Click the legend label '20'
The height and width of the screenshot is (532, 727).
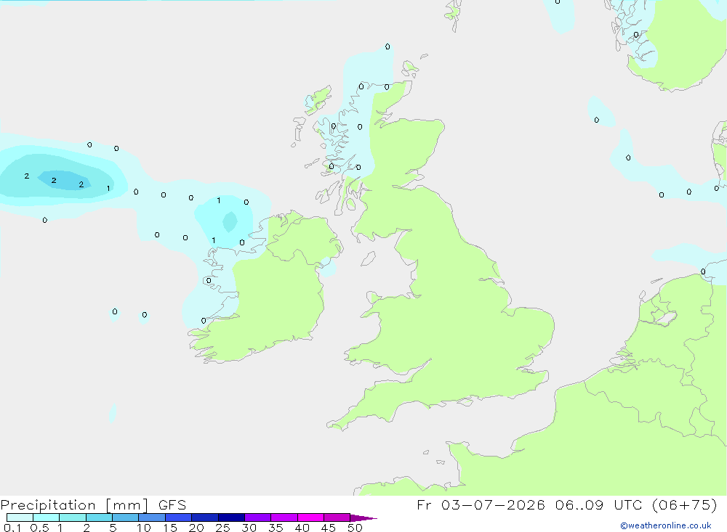point(196,528)
